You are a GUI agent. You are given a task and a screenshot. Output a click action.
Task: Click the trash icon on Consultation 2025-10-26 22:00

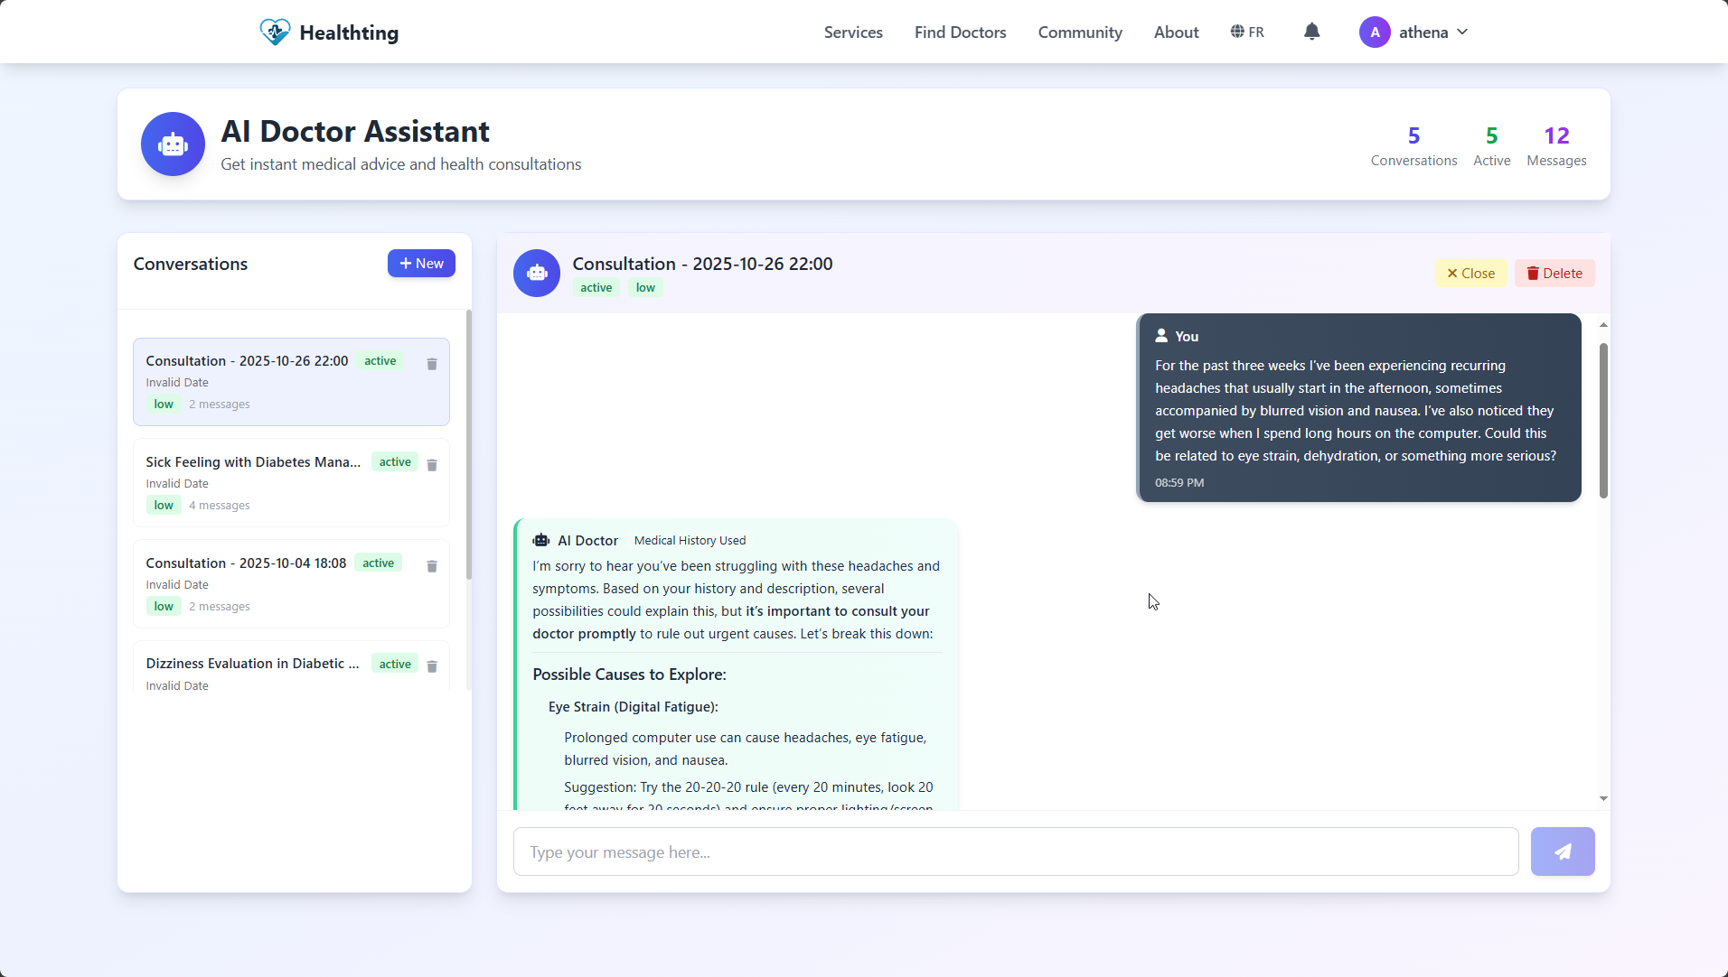[432, 364]
